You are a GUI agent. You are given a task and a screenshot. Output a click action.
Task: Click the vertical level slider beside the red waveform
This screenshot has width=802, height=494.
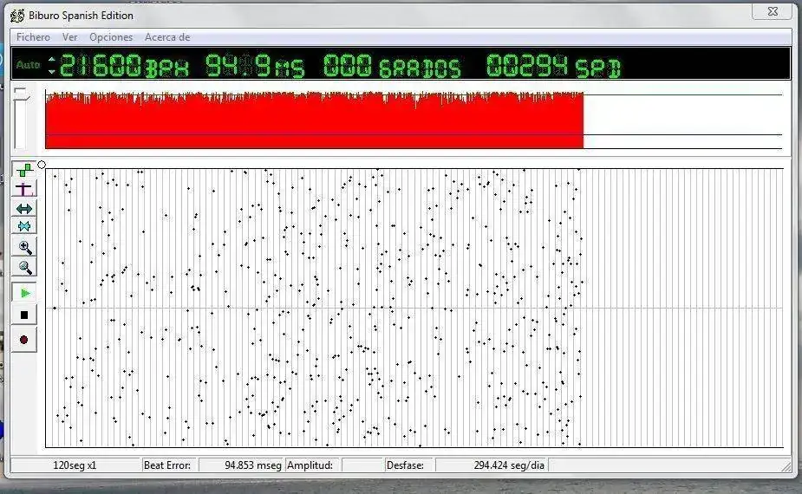20,94
